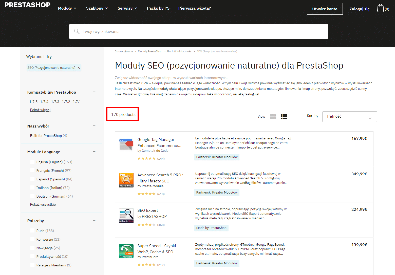Go to Strona główna breadcrumb
395x275 pixels.
point(124,51)
